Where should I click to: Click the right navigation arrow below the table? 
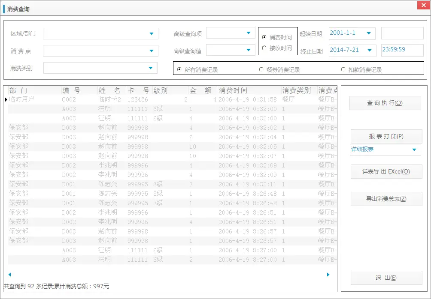point(328,275)
